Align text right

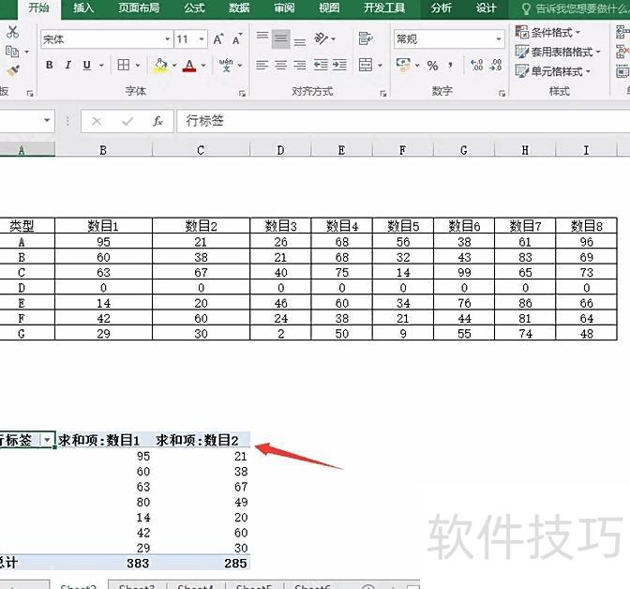click(299, 65)
